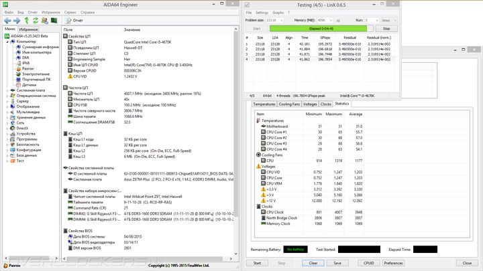
Task: Select the Разгон overclock tree item
Action: pyautogui.click(x=28, y=68)
